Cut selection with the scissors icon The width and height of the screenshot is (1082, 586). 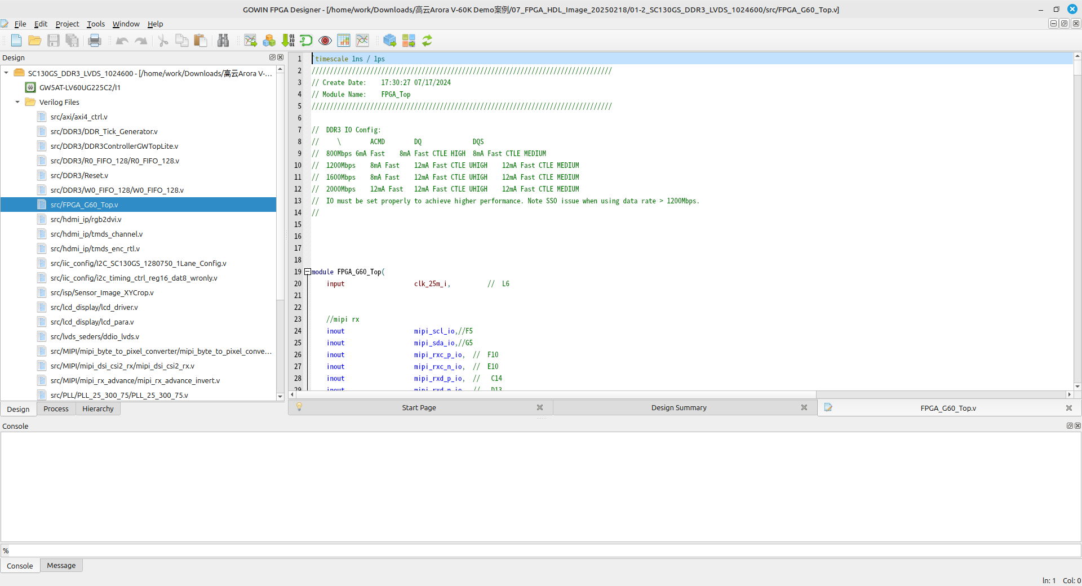[x=163, y=41]
